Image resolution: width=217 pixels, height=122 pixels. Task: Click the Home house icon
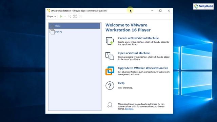(52, 26)
